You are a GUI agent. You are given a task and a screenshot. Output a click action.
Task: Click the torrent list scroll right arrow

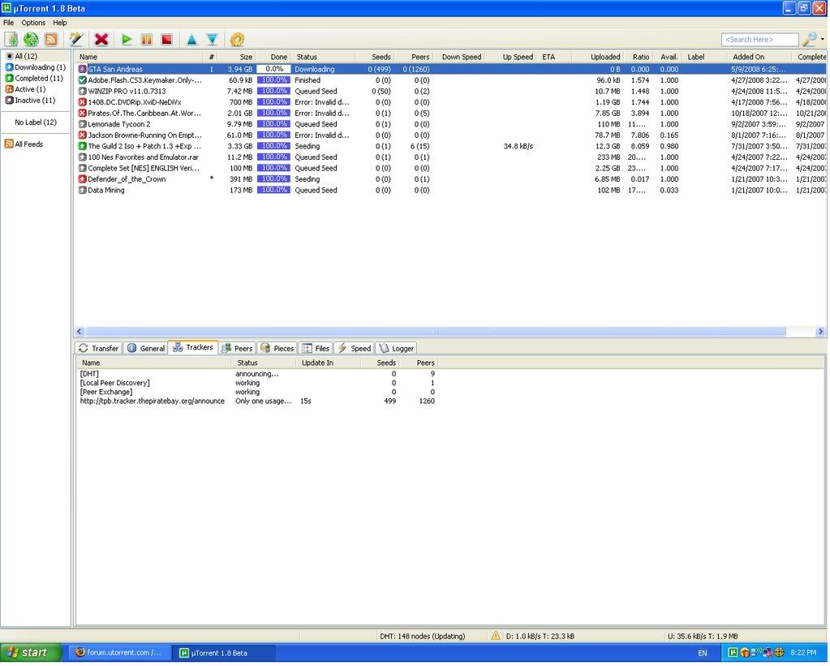pyautogui.click(x=820, y=332)
